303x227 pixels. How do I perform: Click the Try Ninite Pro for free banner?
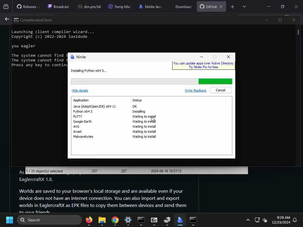pyautogui.click(x=204, y=65)
